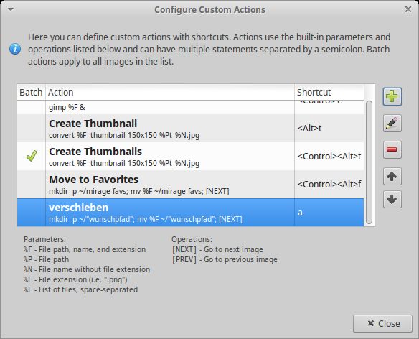Sort by Batch column header
Screen dimensions: 419x339
(31, 93)
